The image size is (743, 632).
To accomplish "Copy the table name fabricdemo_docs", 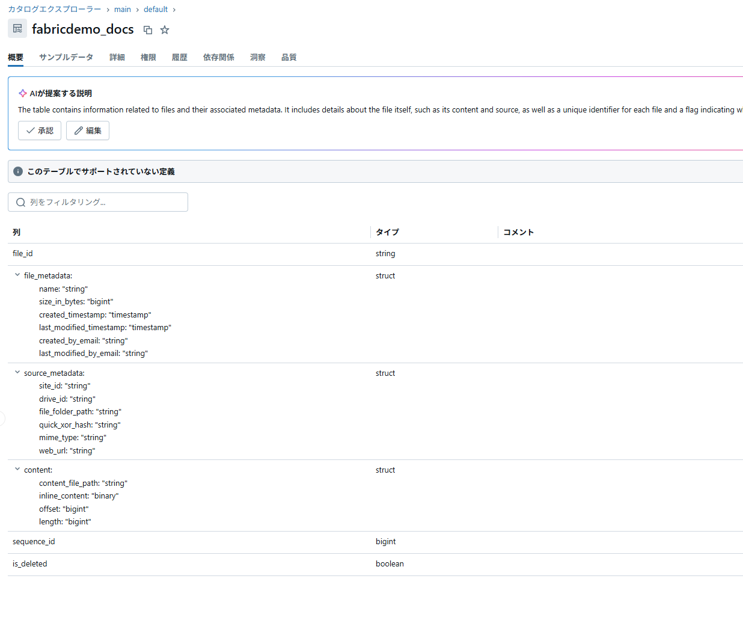I will coord(148,30).
